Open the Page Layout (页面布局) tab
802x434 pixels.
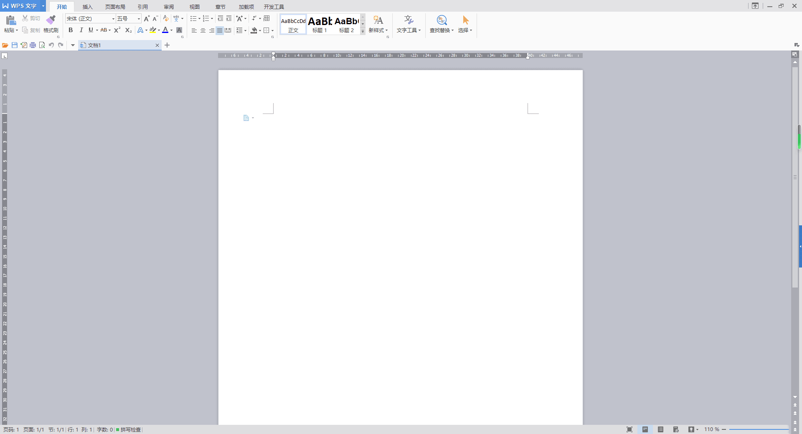[x=115, y=7]
